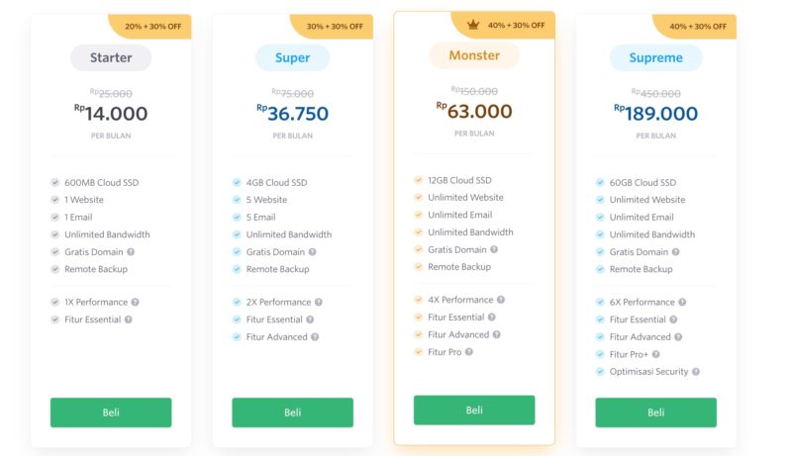Select the Starter plan label

pyautogui.click(x=111, y=58)
